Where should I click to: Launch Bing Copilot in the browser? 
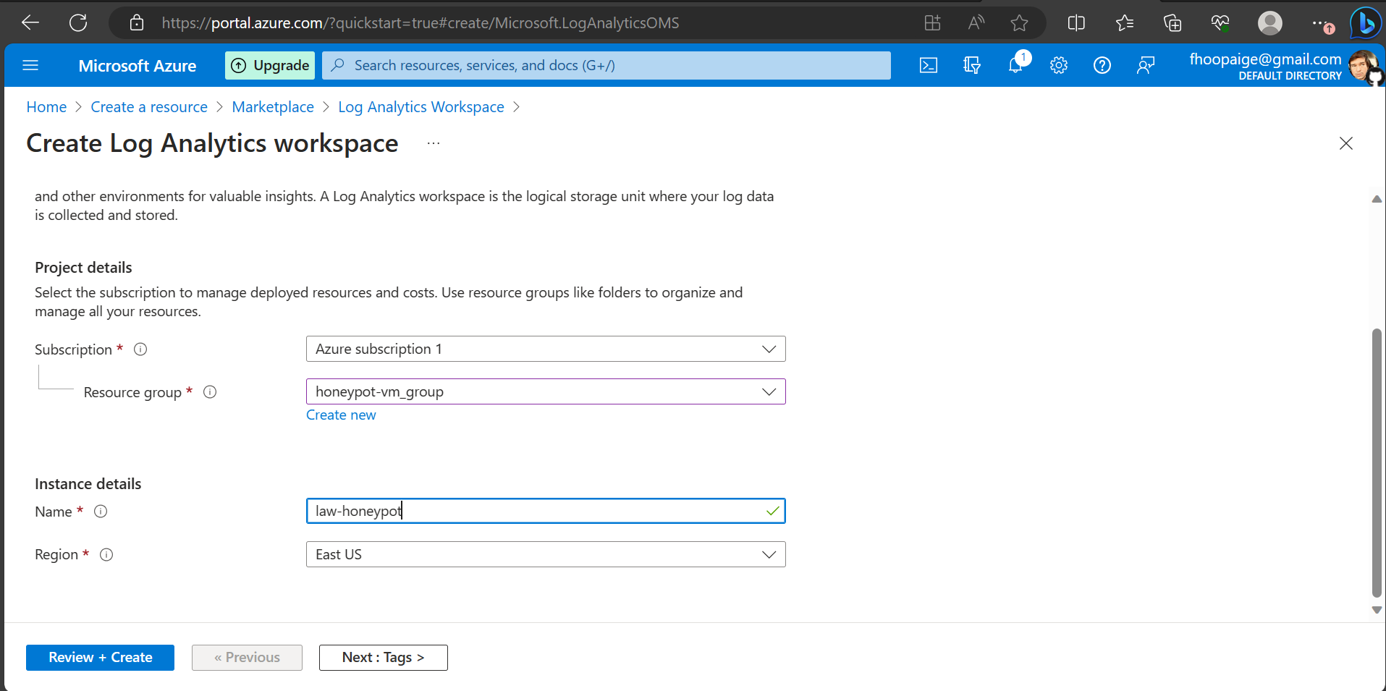click(1365, 22)
